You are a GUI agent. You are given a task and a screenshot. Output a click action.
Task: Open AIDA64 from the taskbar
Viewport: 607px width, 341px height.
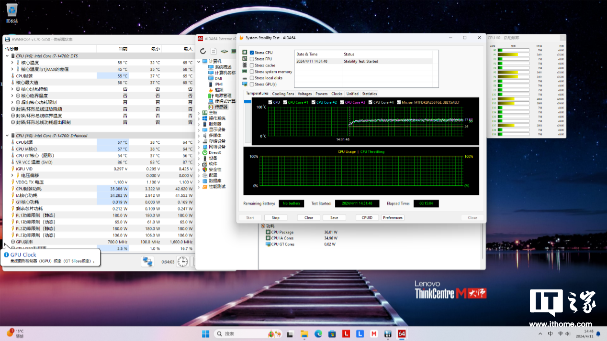coord(402,333)
